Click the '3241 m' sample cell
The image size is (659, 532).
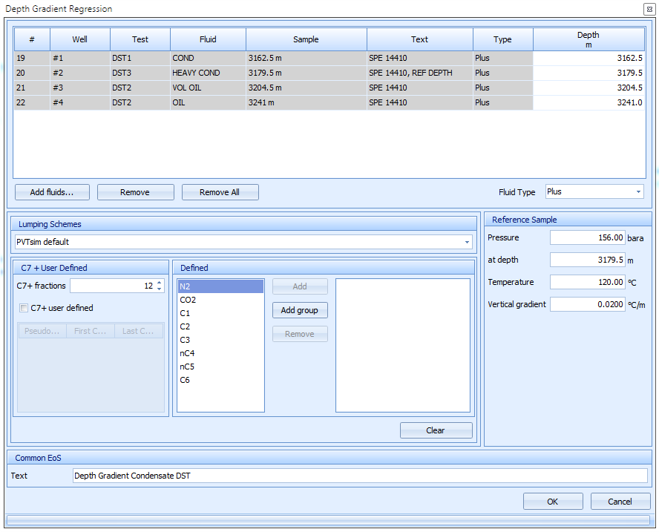306,102
